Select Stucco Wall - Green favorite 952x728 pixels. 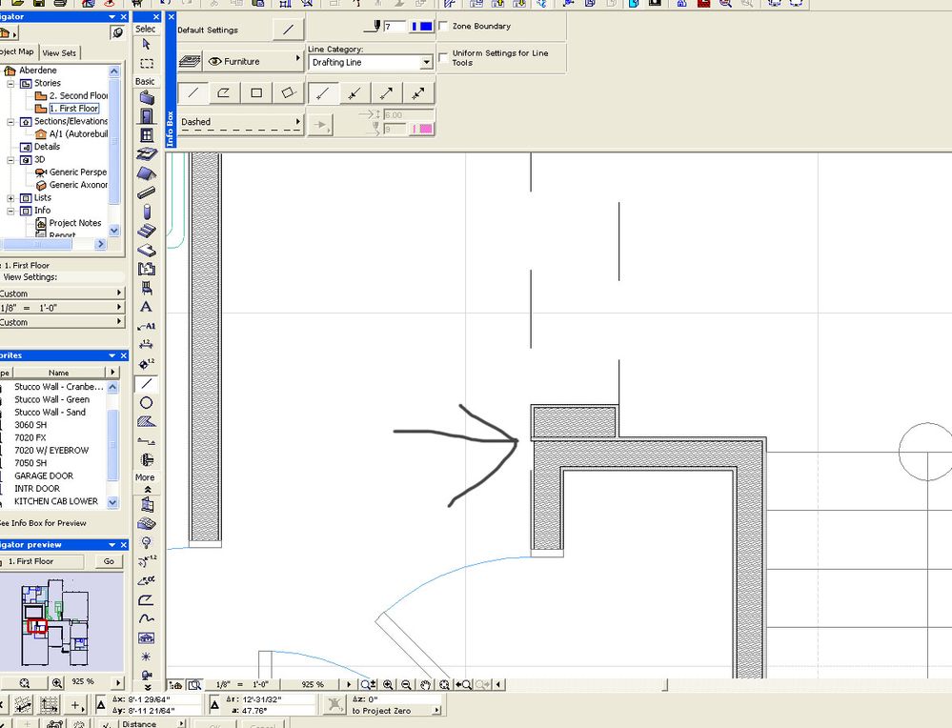tap(51, 399)
